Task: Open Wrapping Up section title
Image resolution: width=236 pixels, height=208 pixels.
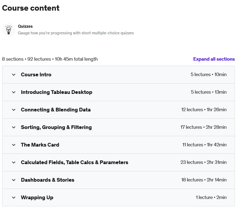Action: click(x=37, y=198)
